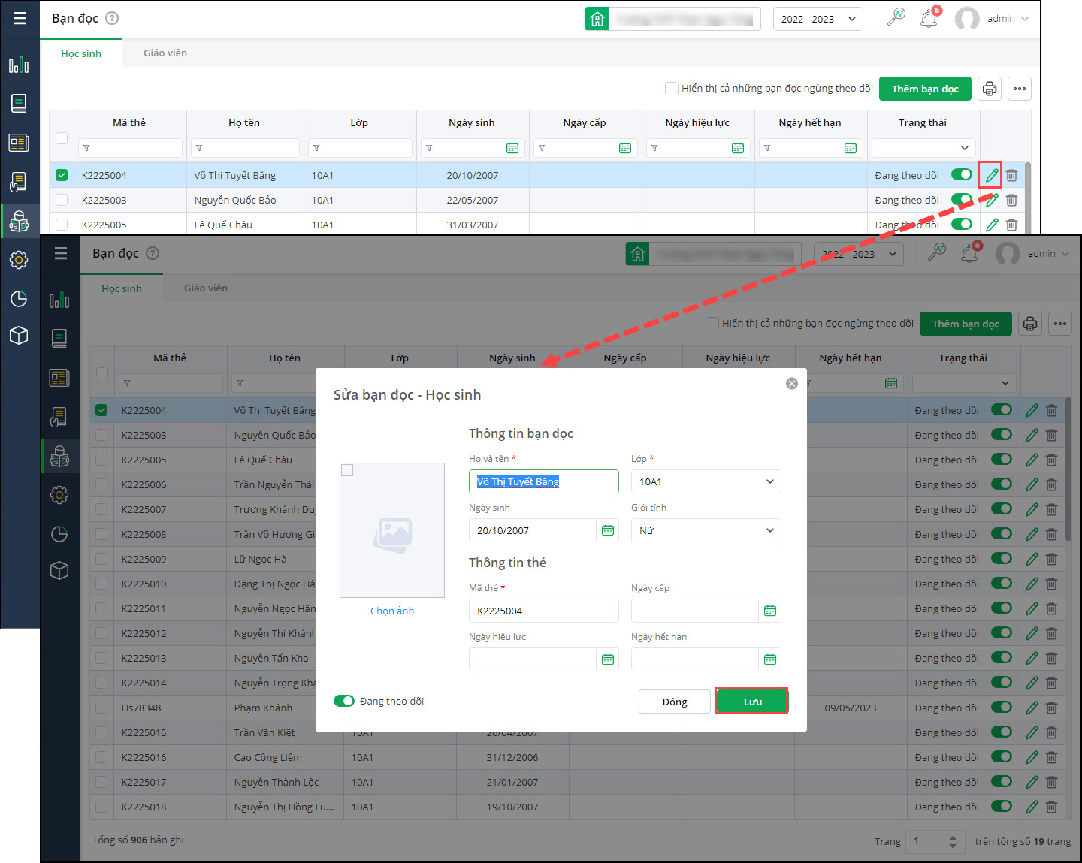Tick the checkbox on the dialog photo placeholder

[x=347, y=470]
